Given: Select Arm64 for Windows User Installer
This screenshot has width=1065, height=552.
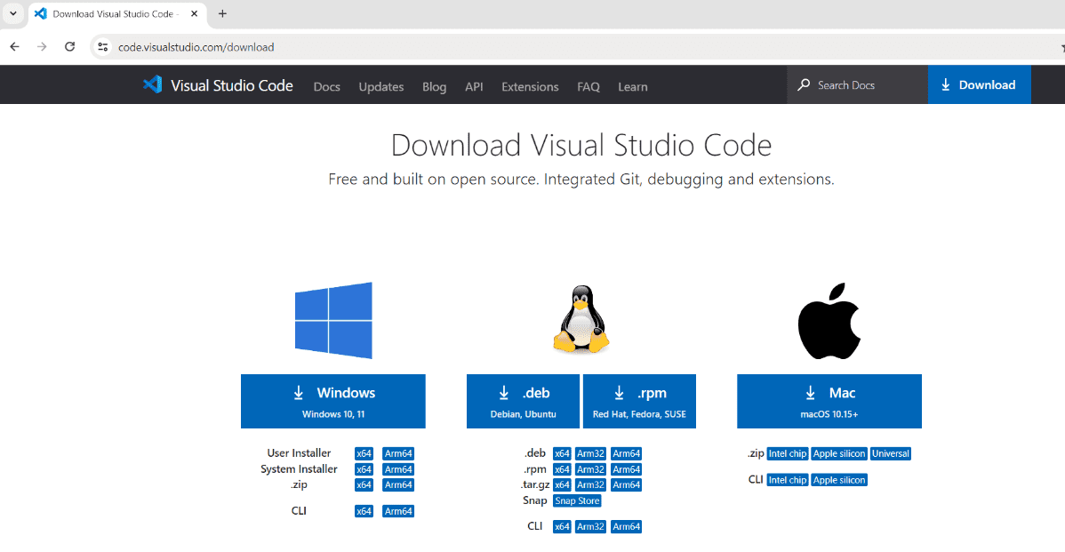Looking at the screenshot, I should pyautogui.click(x=398, y=453).
